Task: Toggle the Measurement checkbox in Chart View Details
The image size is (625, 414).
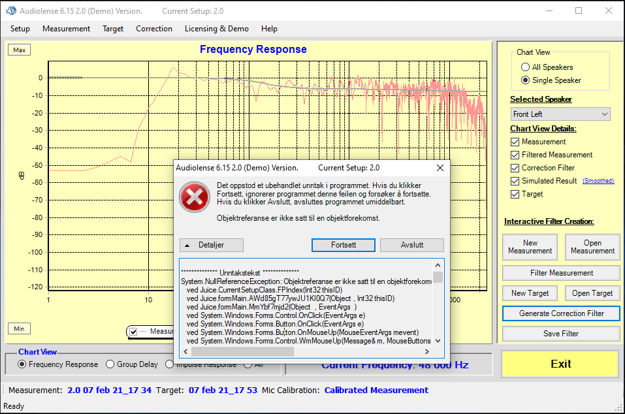Action: click(x=515, y=142)
